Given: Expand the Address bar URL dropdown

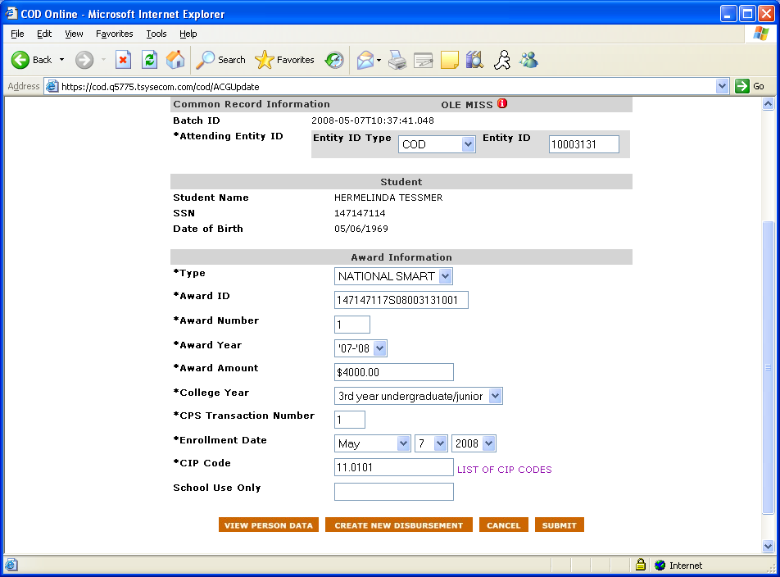Looking at the screenshot, I should coord(723,86).
